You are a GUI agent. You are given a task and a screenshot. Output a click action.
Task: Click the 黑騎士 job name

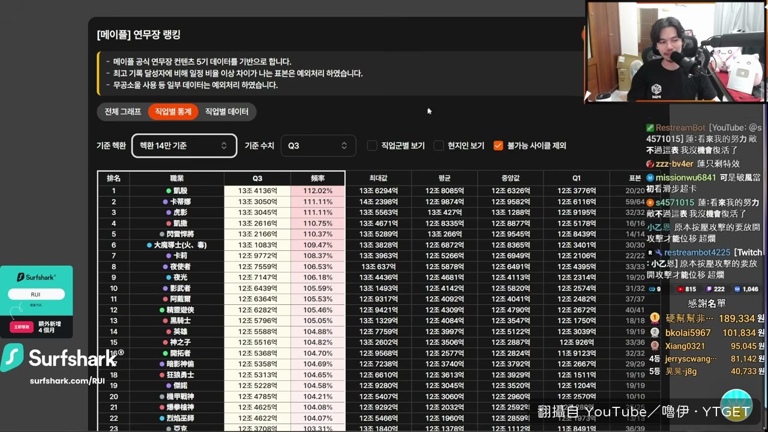tap(180, 321)
